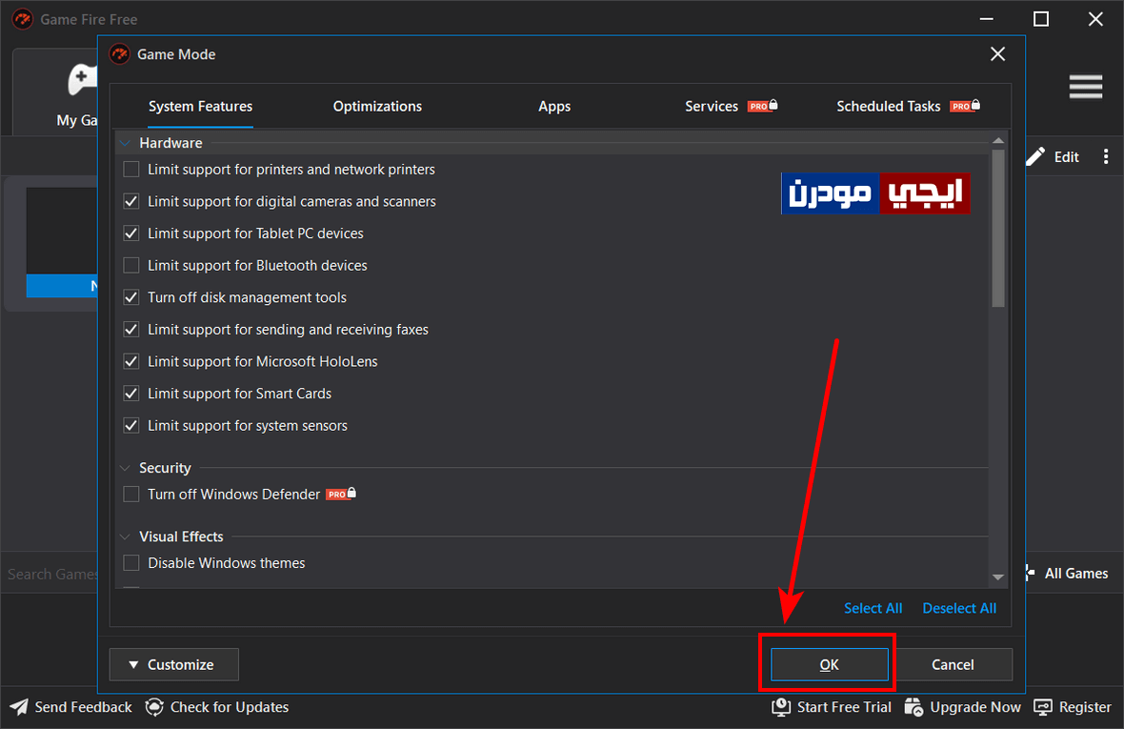
Task: Switch to the System Features tab
Action: pos(201,106)
